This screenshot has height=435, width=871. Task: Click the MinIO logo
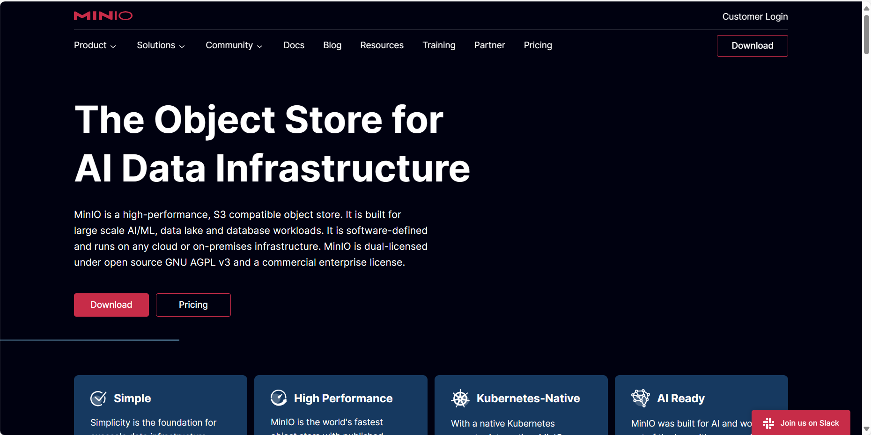tap(103, 15)
